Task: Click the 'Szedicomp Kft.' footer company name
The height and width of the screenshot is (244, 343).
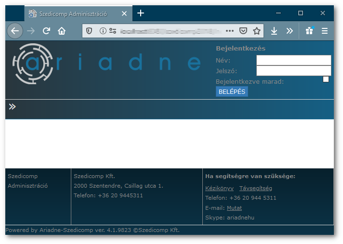Action: tap(94, 176)
